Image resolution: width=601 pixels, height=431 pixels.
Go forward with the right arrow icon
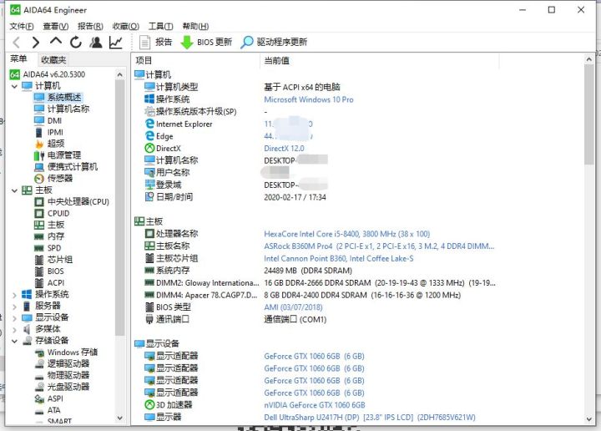coord(36,42)
